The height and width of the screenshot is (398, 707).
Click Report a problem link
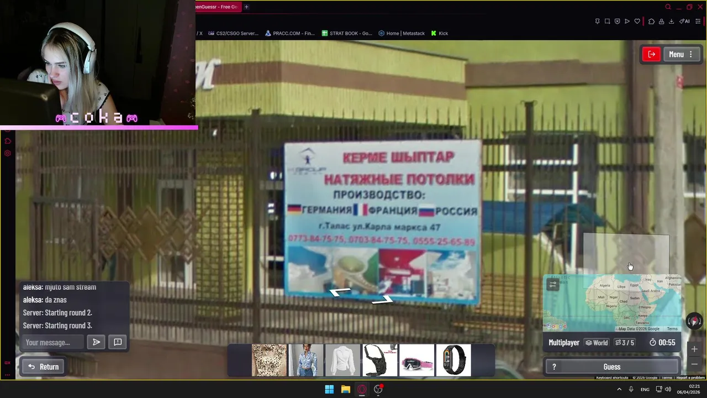click(x=690, y=378)
